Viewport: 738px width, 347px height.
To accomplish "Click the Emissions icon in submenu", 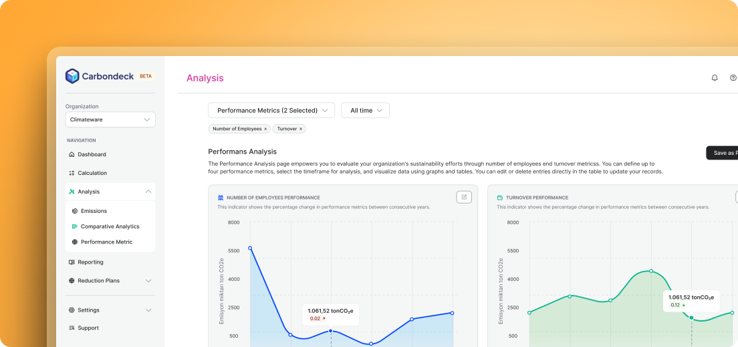I will [75, 211].
